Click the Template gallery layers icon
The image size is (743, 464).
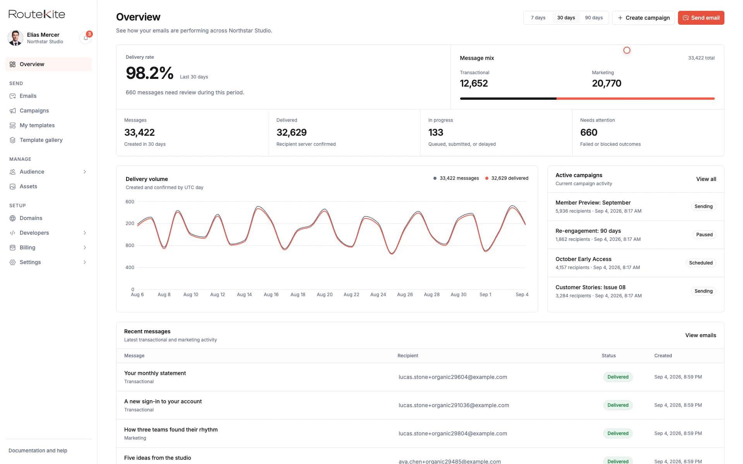pos(12,140)
